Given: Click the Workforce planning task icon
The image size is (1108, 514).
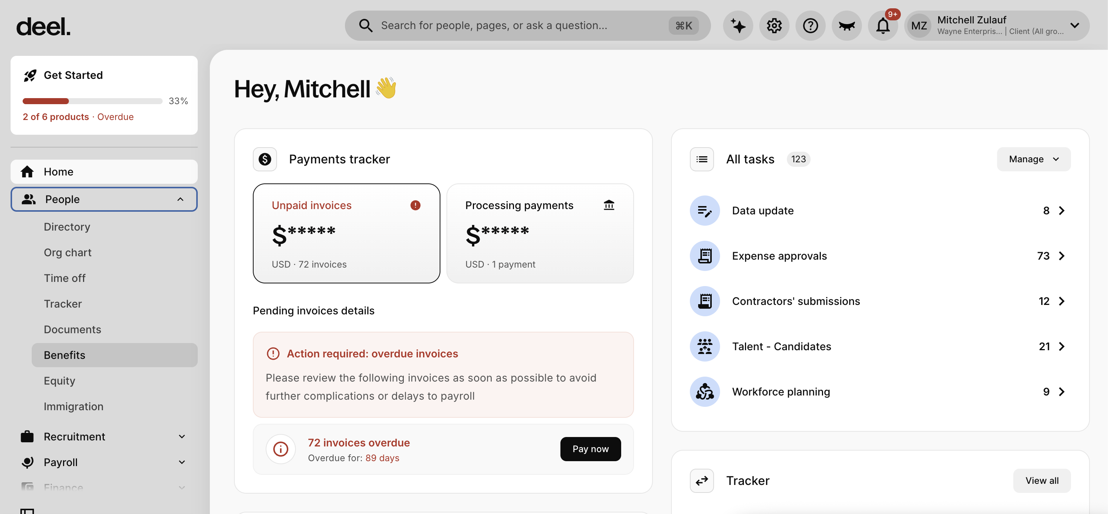Looking at the screenshot, I should 705,391.
